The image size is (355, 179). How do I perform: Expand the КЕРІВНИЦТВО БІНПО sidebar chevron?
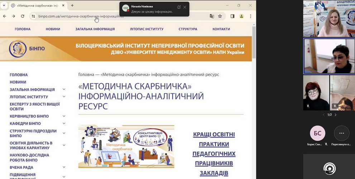[x=64, y=116]
